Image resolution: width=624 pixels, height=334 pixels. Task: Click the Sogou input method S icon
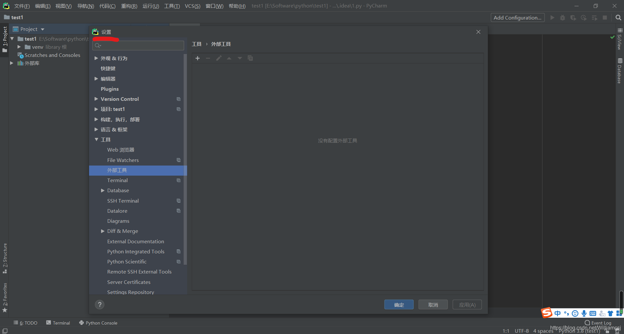click(x=547, y=313)
